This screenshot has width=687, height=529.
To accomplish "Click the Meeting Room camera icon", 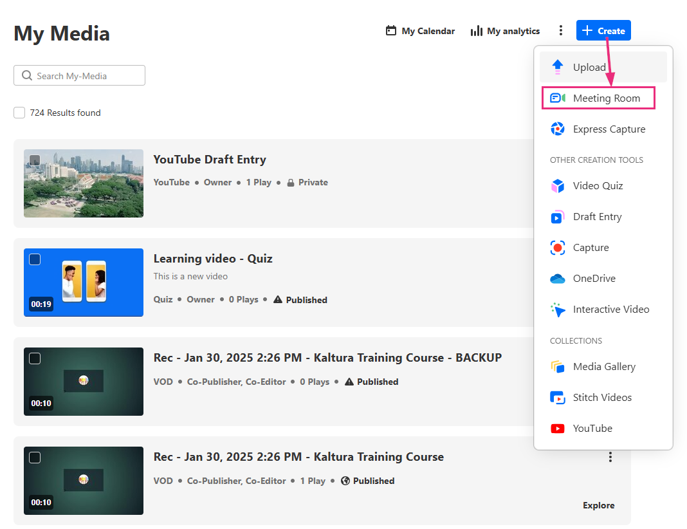I will point(557,98).
